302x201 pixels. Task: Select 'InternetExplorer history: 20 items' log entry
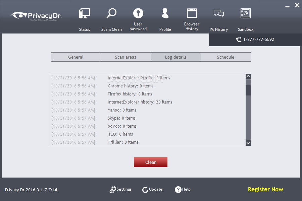pos(140,102)
